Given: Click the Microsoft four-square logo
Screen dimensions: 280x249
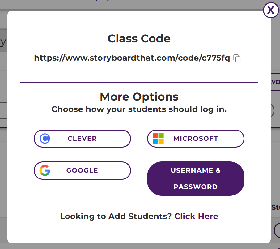Looking at the screenshot, I should [158, 139].
